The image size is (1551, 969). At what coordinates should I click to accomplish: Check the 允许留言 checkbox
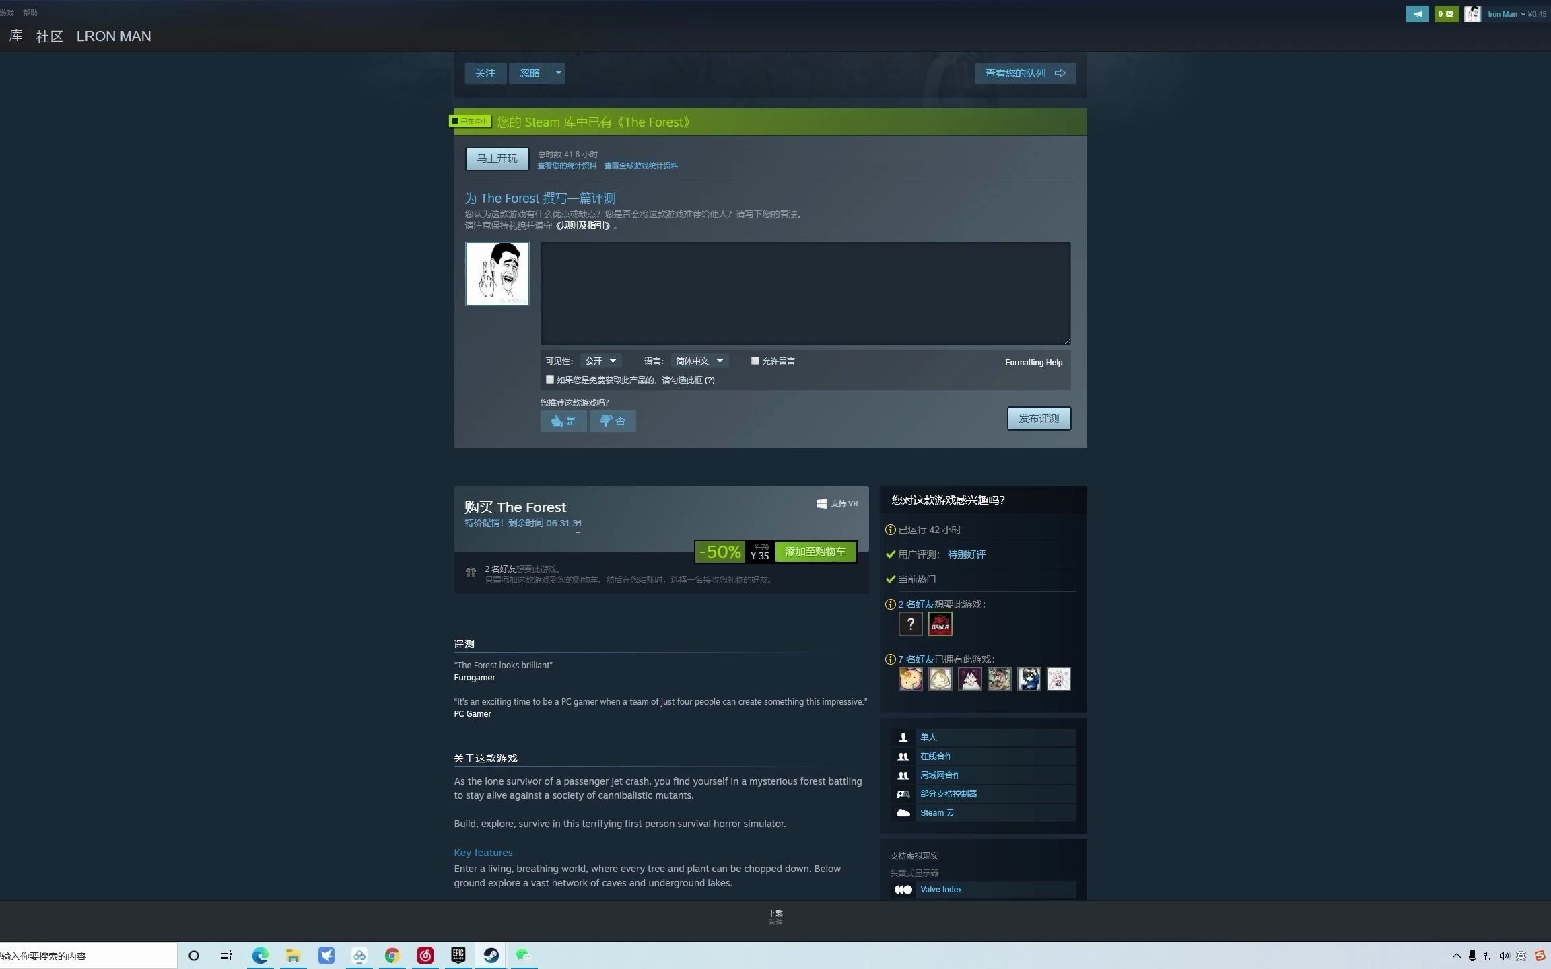(x=754, y=361)
